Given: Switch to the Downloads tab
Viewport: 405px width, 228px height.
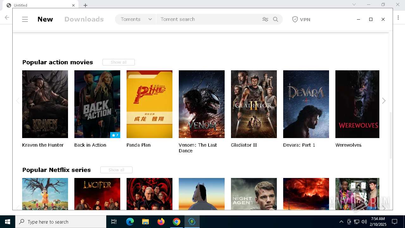Looking at the screenshot, I should point(84,19).
